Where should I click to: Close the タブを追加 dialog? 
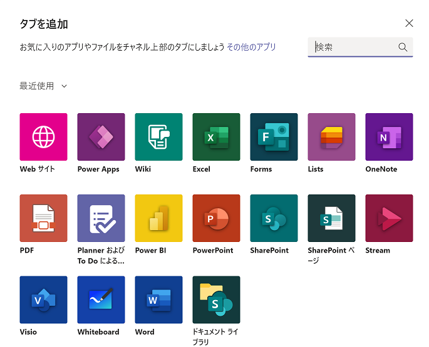point(409,23)
